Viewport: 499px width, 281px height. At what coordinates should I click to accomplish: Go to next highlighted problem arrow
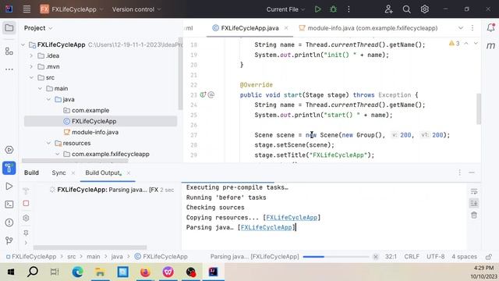click(476, 44)
